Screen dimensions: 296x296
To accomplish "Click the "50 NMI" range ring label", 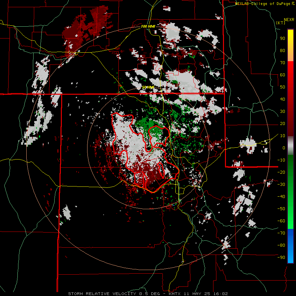I will click(x=148, y=87).
